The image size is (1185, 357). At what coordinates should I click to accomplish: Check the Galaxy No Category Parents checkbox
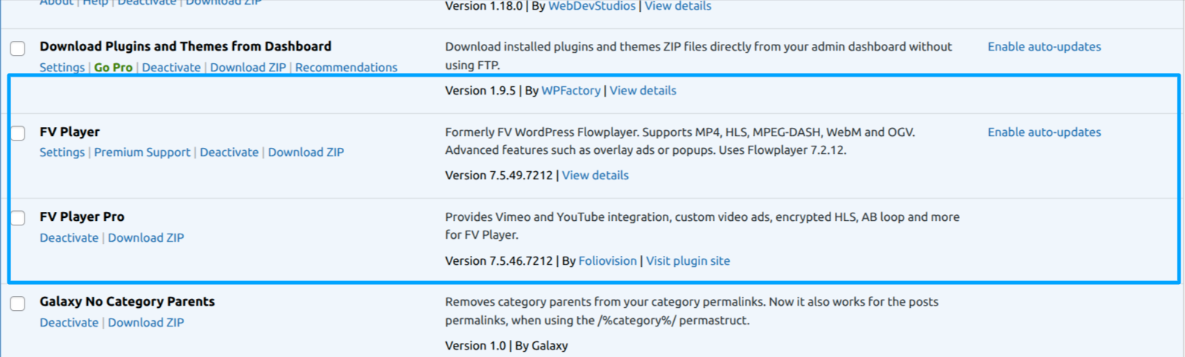(x=18, y=303)
